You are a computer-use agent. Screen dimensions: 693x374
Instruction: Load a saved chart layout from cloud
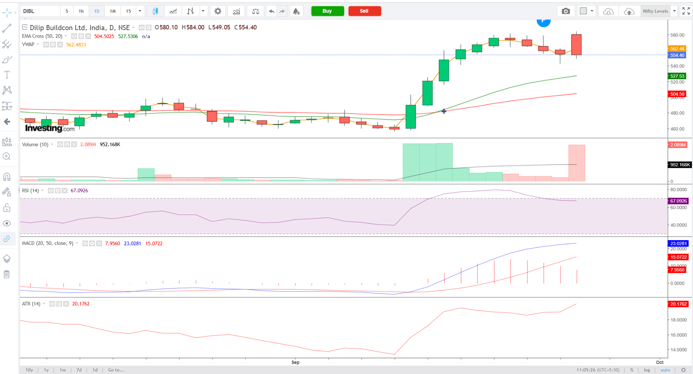(608, 11)
